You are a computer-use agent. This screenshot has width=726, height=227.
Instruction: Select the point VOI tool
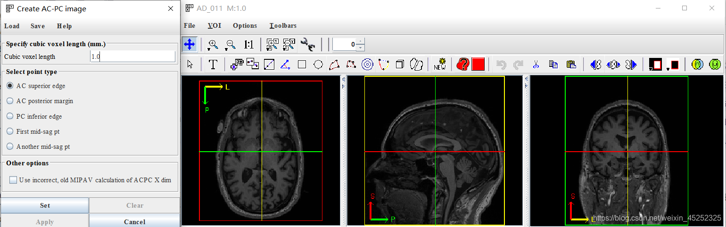[x=236, y=65]
